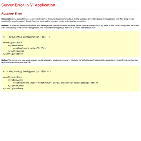The height and width of the screenshot is (141, 141).
Task: Click the bold 'Notes:' label
Action: click(x=5, y=60)
